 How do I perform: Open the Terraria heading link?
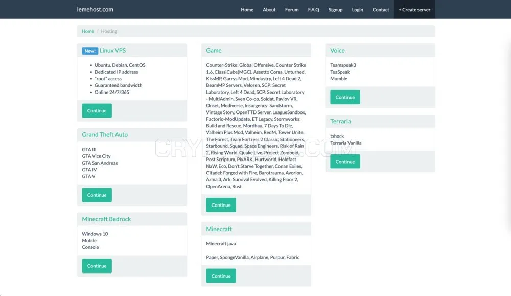tap(340, 121)
